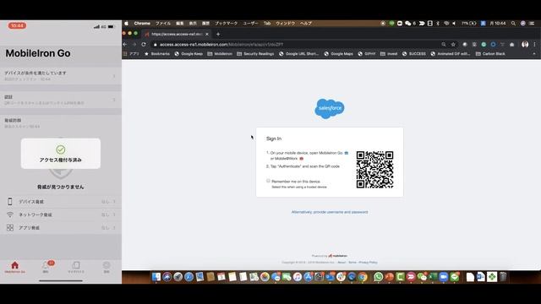Open the Carbon Black bookmark folder
This screenshot has width=541, height=304.
point(490,54)
